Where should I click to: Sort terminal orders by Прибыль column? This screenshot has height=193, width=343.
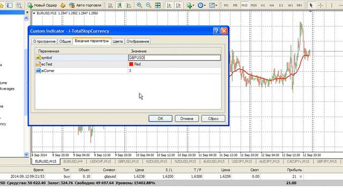[x=294, y=170]
